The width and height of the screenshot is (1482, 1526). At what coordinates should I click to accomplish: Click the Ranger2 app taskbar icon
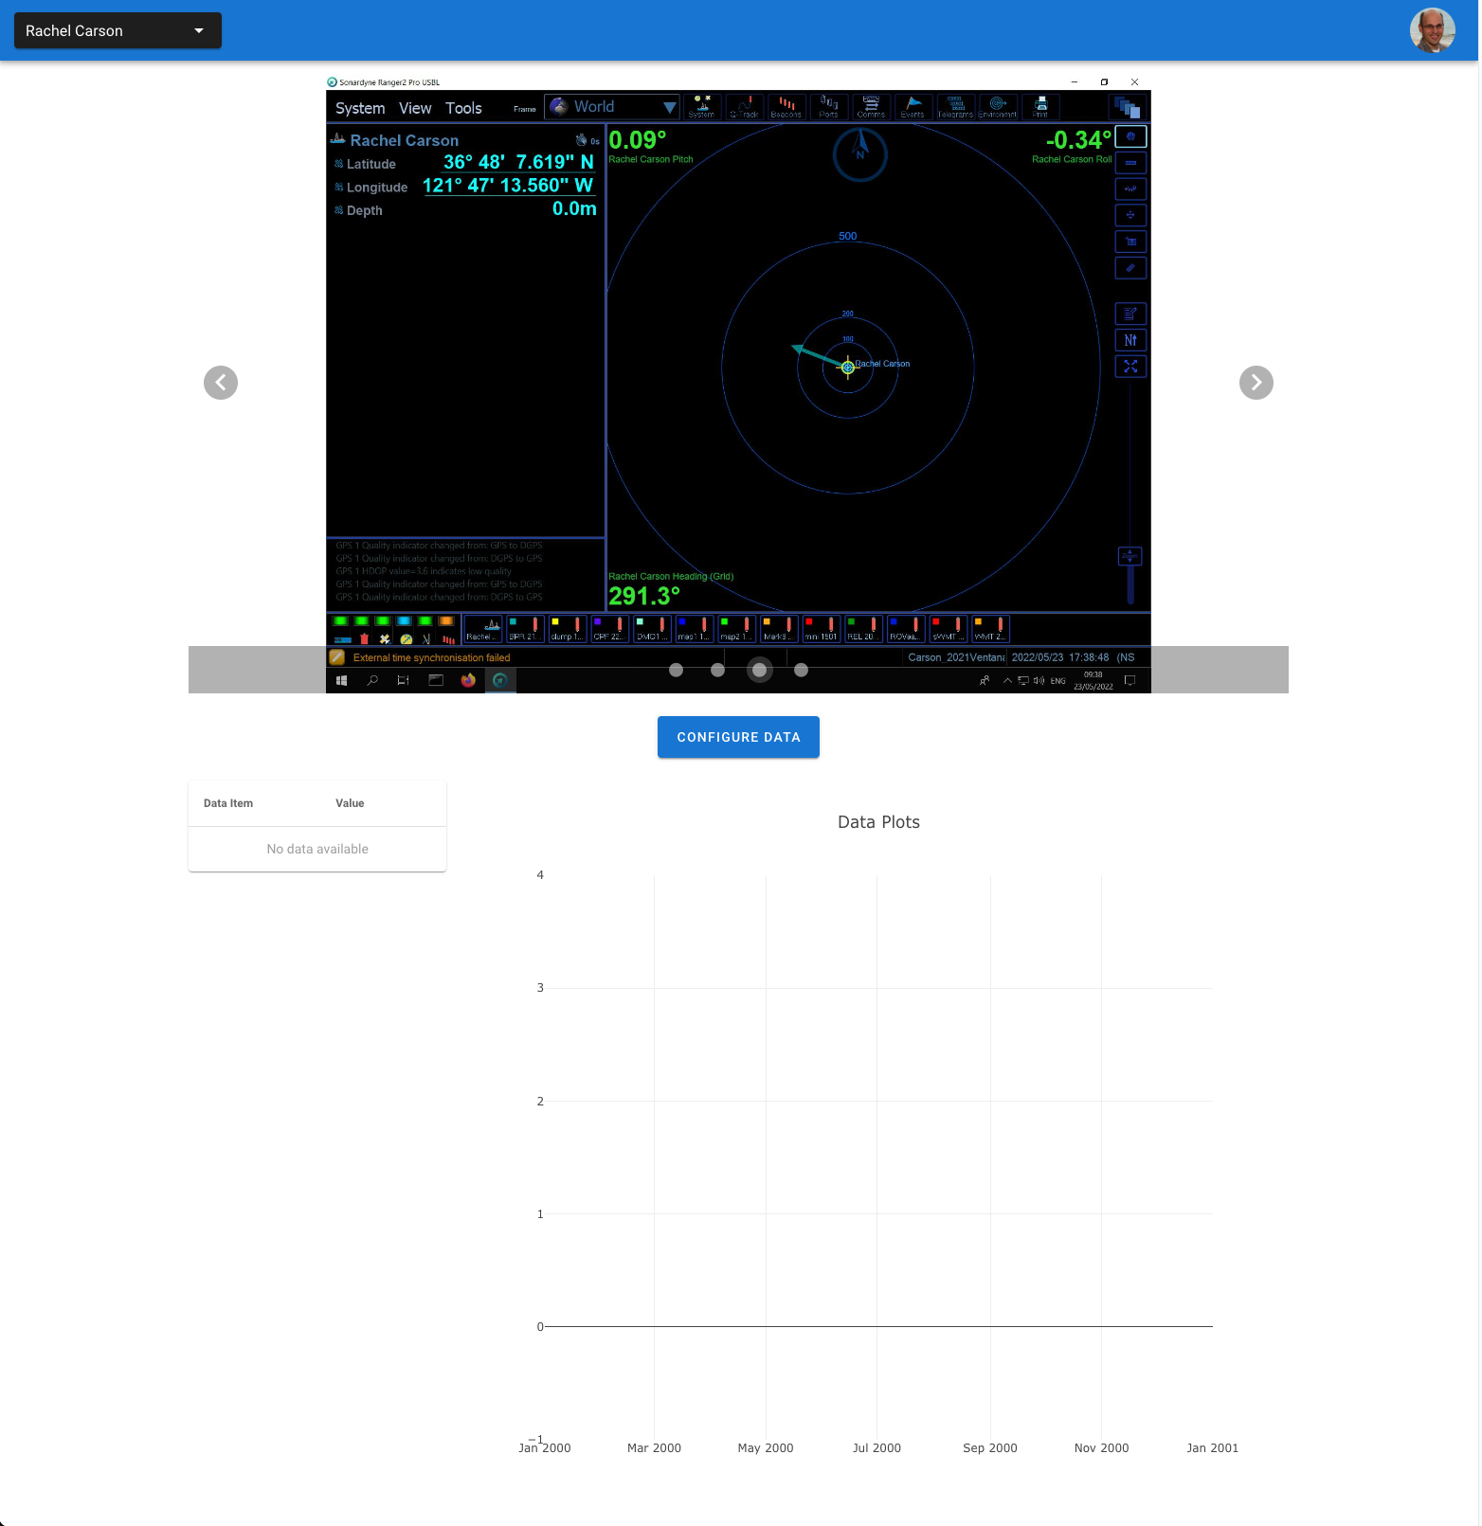pos(500,680)
